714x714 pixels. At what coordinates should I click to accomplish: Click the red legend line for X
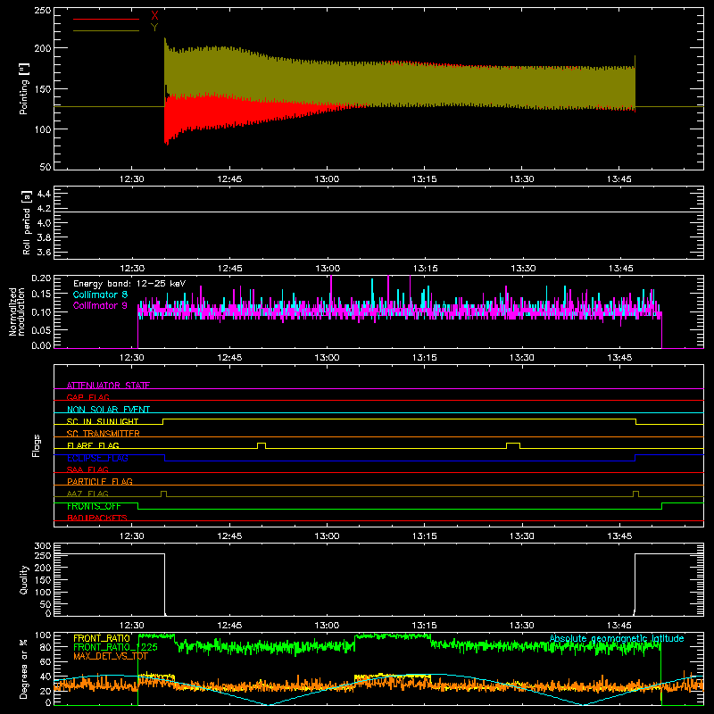106,19
